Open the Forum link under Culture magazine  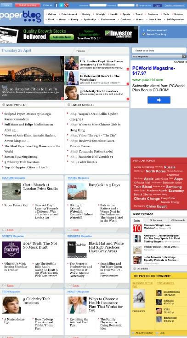point(10,230)
